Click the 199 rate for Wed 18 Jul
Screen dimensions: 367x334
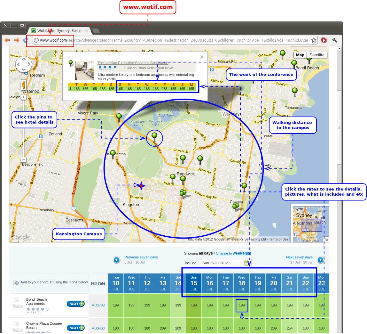point(242,305)
